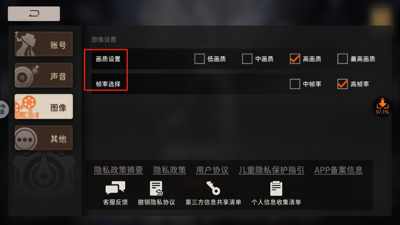The image size is (400, 225).
Task: Switch to the 账号 tab
Action: [x=43, y=44]
